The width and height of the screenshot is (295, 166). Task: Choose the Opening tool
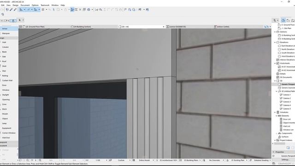coord(9,100)
